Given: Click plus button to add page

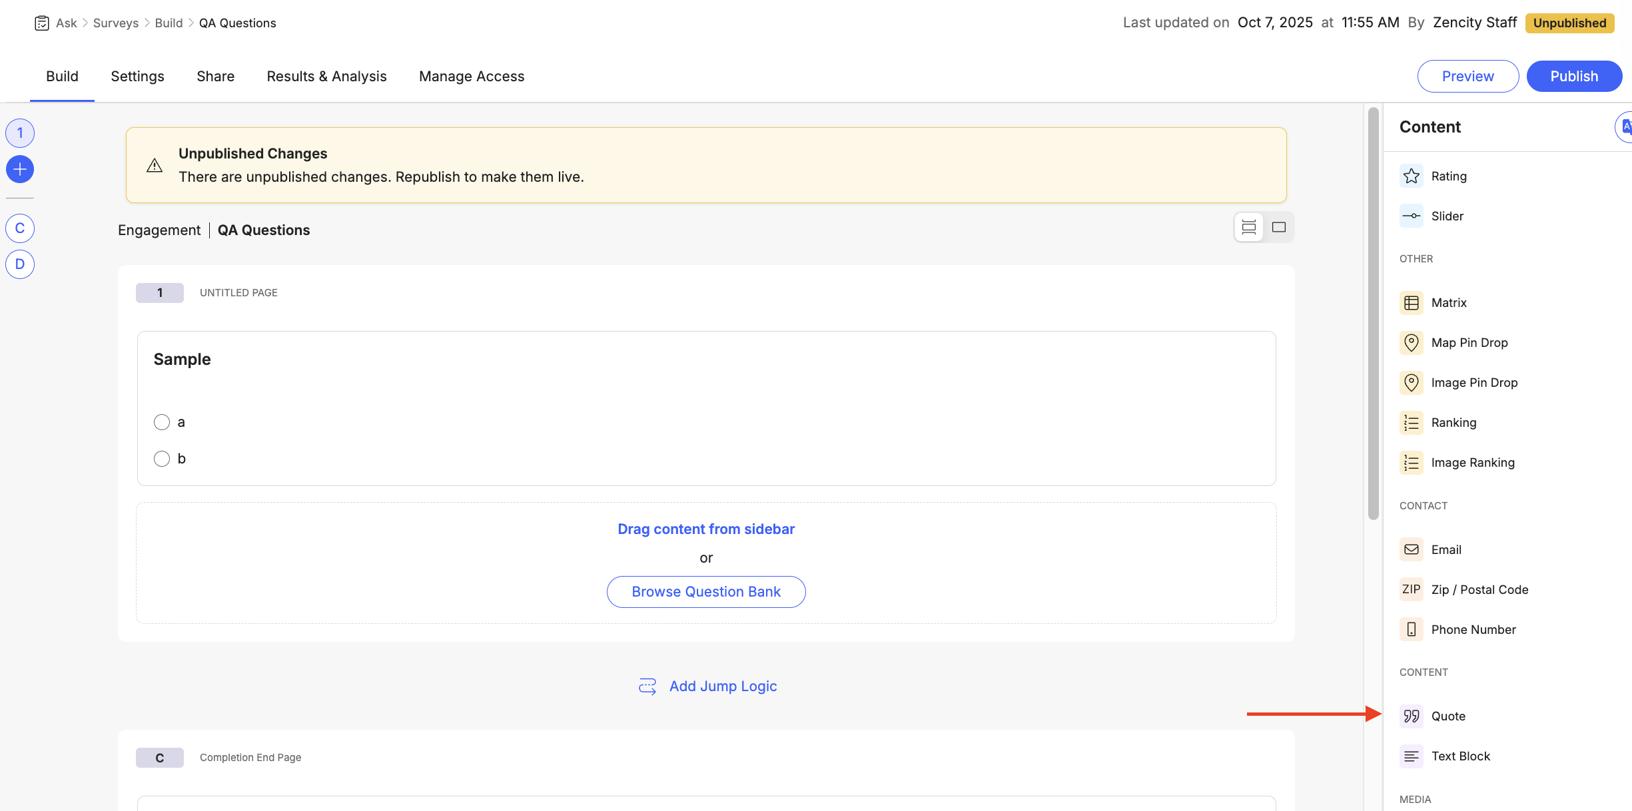Looking at the screenshot, I should click(x=20, y=169).
